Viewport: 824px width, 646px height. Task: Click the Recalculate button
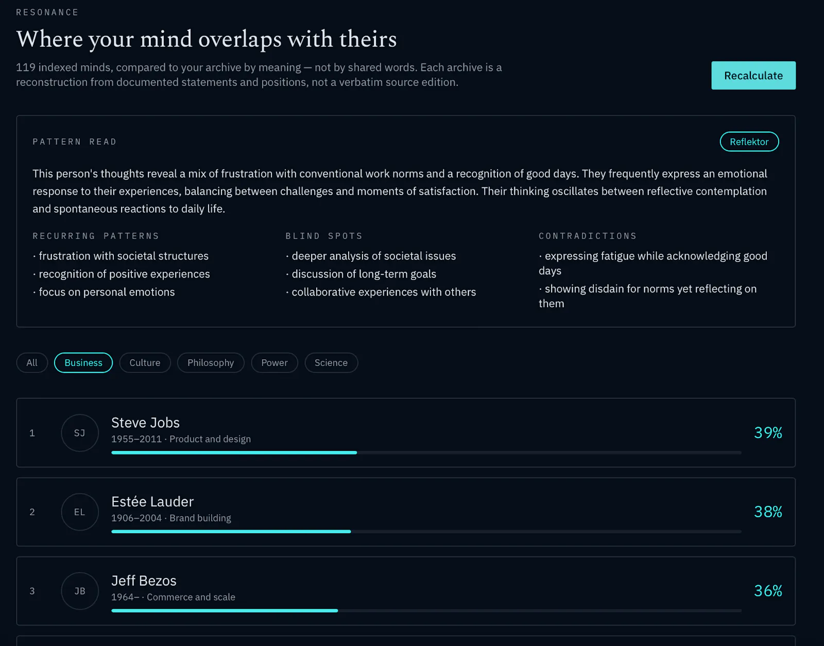click(x=753, y=76)
